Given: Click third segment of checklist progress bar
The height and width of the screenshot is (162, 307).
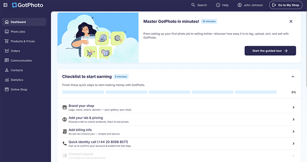Looking at the screenshot, I should coord(169,92).
